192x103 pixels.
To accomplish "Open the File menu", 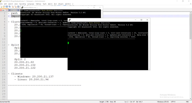I will pos(1,4).
